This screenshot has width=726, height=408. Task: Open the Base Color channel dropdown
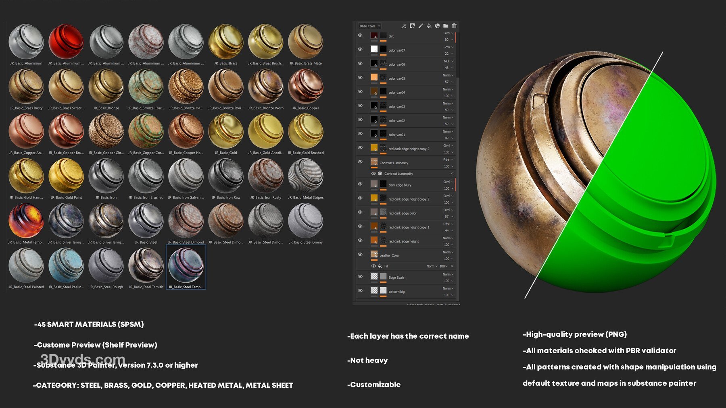click(369, 26)
